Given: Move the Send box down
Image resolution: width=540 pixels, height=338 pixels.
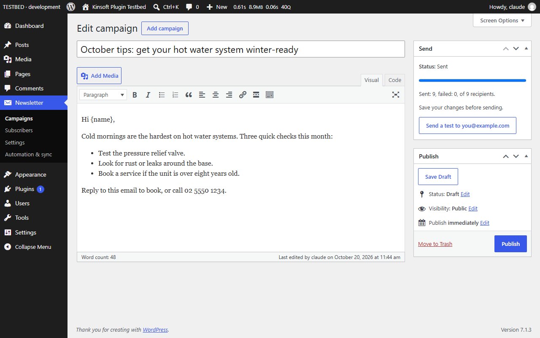Looking at the screenshot, I should pos(516,49).
